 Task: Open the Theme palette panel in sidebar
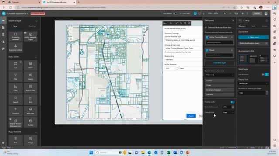[3, 49]
